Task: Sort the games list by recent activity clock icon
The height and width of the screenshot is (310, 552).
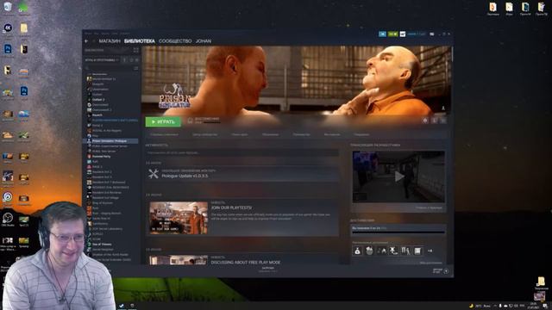Action: [x=131, y=60]
